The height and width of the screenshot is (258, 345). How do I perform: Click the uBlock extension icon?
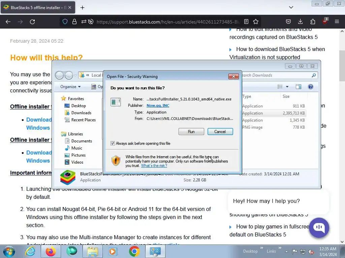[325, 21]
